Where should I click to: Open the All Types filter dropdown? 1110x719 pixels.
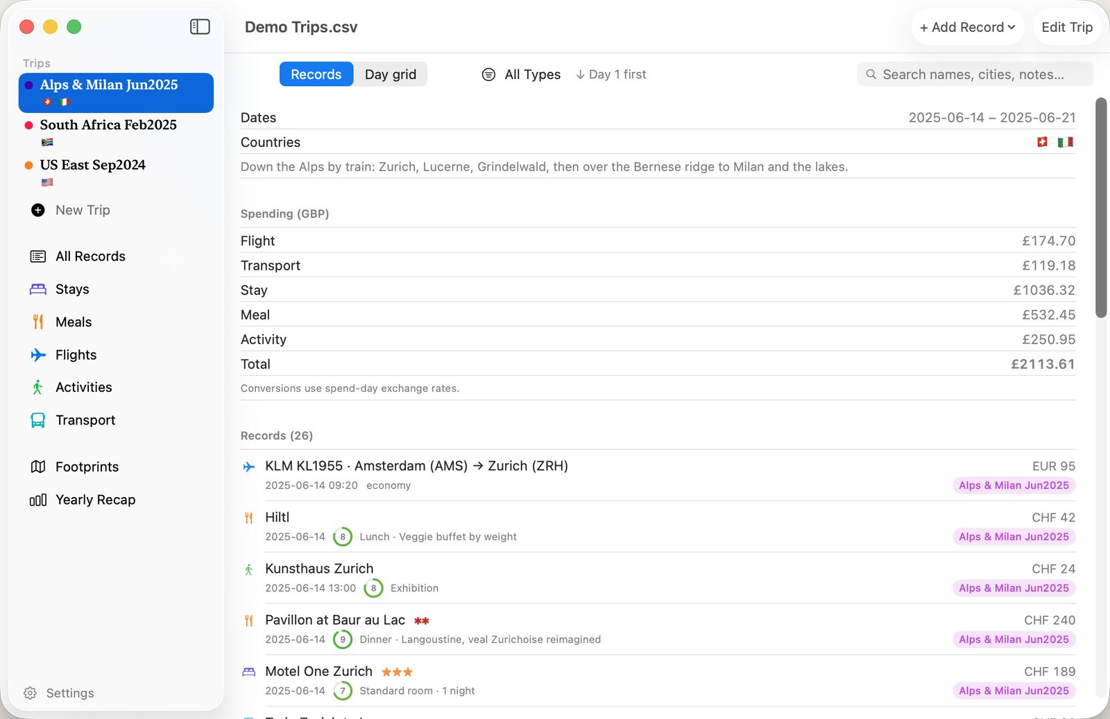(x=521, y=74)
